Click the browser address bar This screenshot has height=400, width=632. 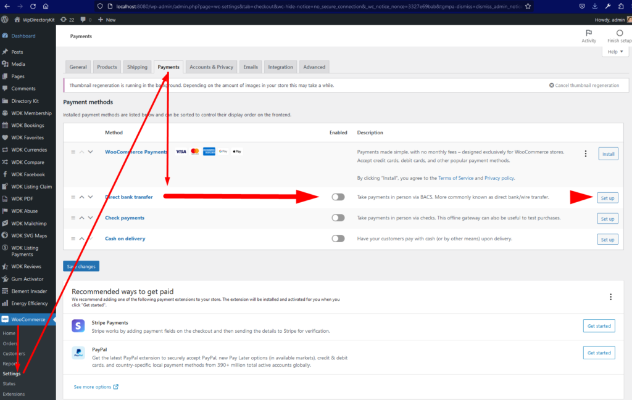coord(314,6)
